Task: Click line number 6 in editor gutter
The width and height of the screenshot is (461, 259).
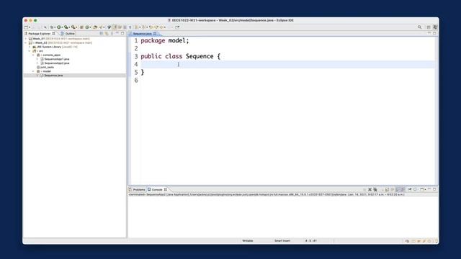Action: [x=136, y=80]
